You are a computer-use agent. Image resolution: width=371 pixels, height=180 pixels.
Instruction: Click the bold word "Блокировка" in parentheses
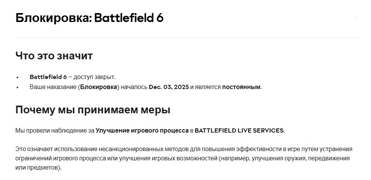99,87
